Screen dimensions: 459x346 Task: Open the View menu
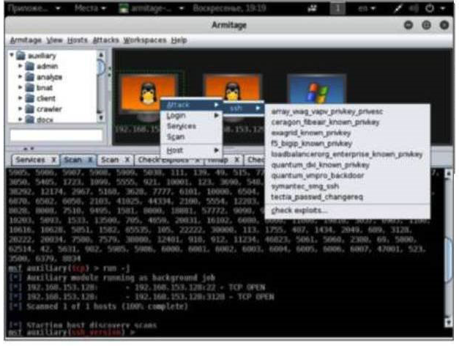(54, 40)
